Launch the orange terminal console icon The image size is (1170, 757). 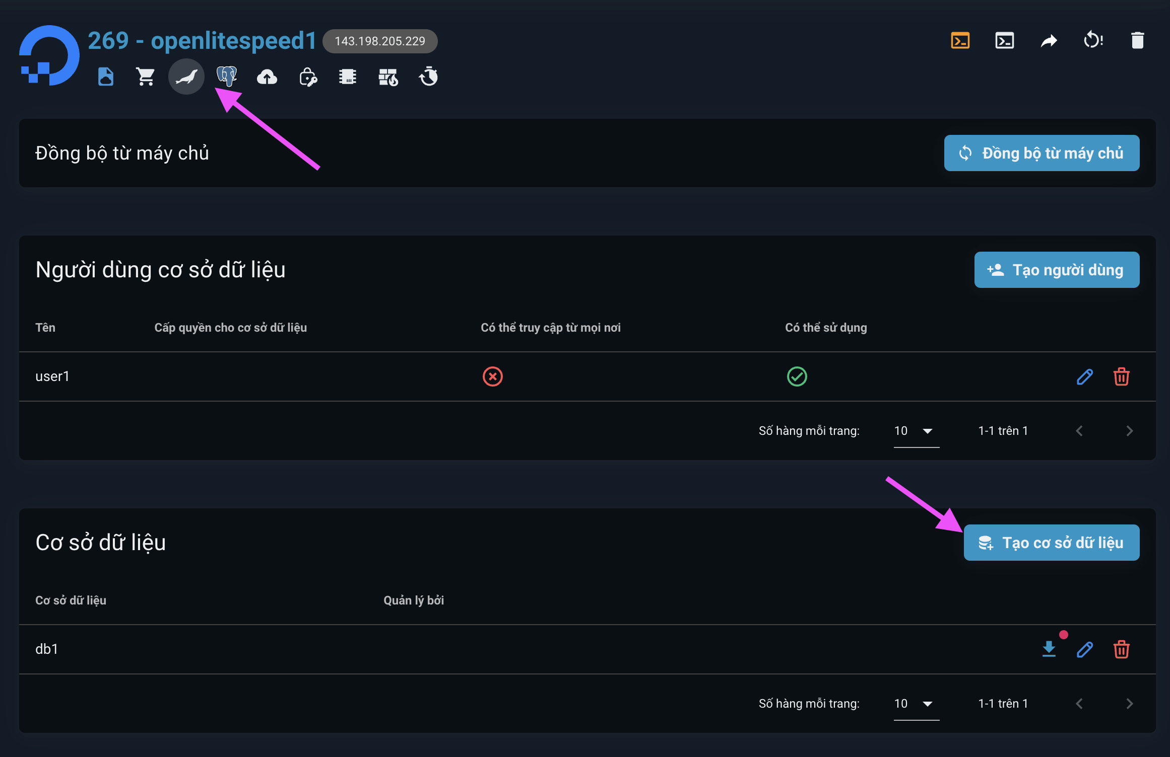click(x=960, y=40)
